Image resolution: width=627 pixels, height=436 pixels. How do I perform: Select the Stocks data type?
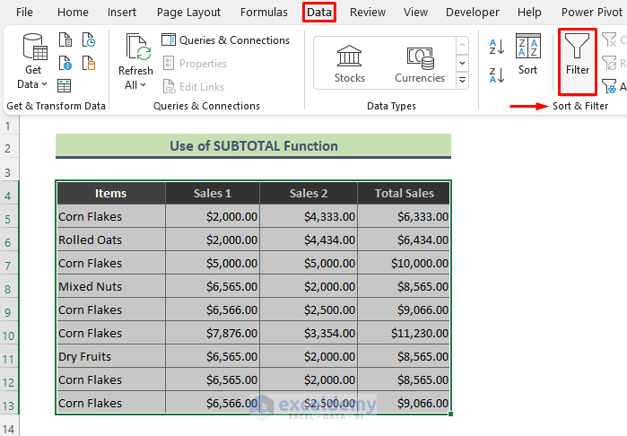[x=350, y=64]
